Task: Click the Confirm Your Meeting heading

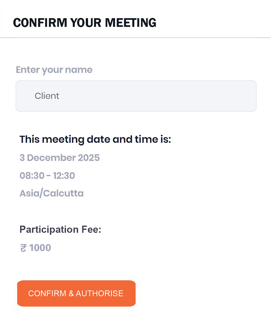Action: (x=85, y=23)
